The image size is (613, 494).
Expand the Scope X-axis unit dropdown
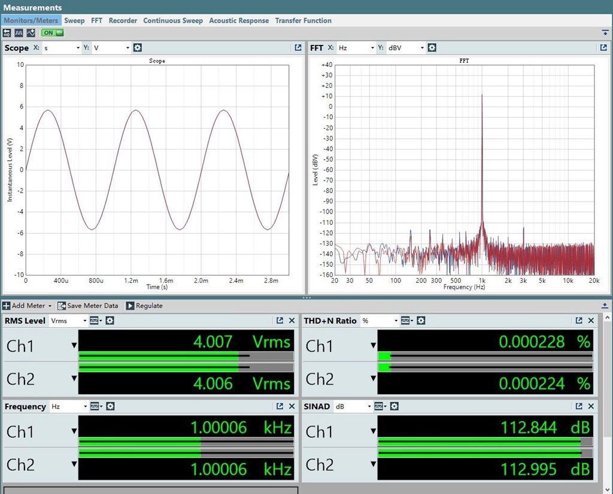point(61,48)
